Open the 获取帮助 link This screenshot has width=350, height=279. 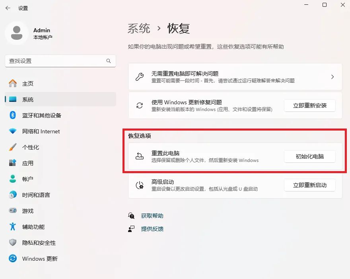(x=152, y=216)
